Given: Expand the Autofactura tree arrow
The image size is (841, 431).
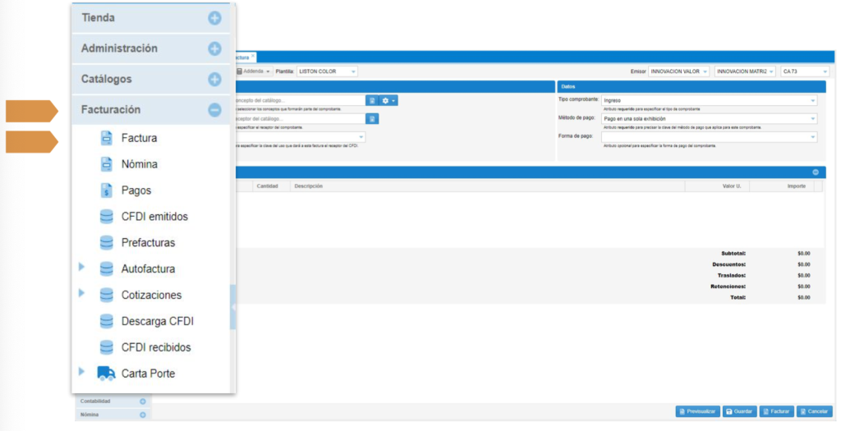Looking at the screenshot, I should coord(81,267).
